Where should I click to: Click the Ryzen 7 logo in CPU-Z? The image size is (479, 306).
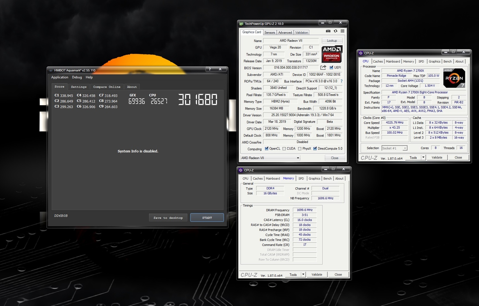click(x=454, y=78)
